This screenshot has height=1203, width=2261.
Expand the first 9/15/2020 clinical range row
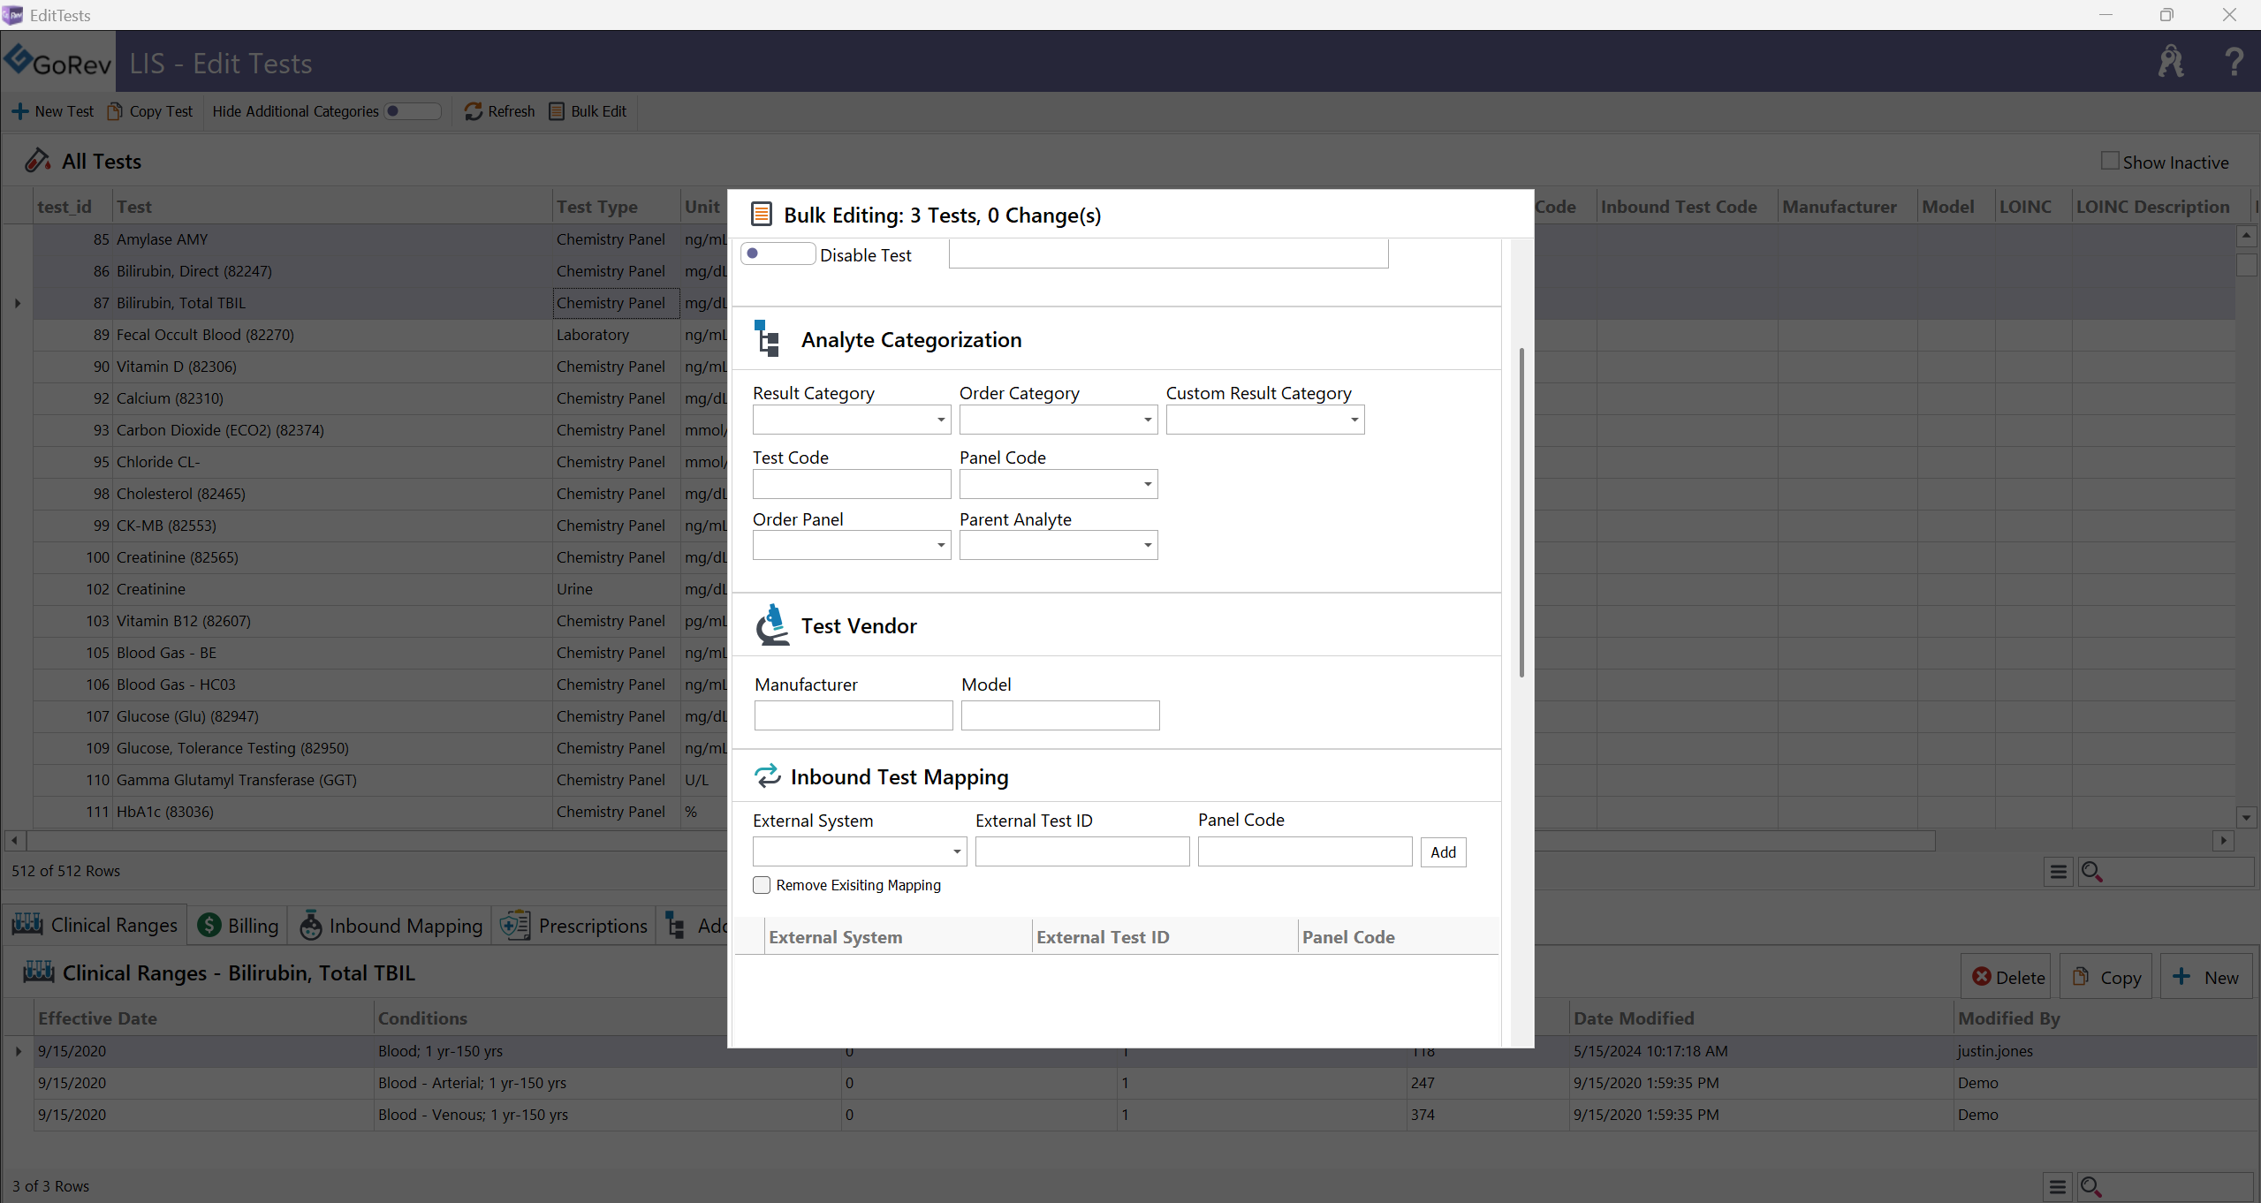pyautogui.click(x=18, y=1051)
